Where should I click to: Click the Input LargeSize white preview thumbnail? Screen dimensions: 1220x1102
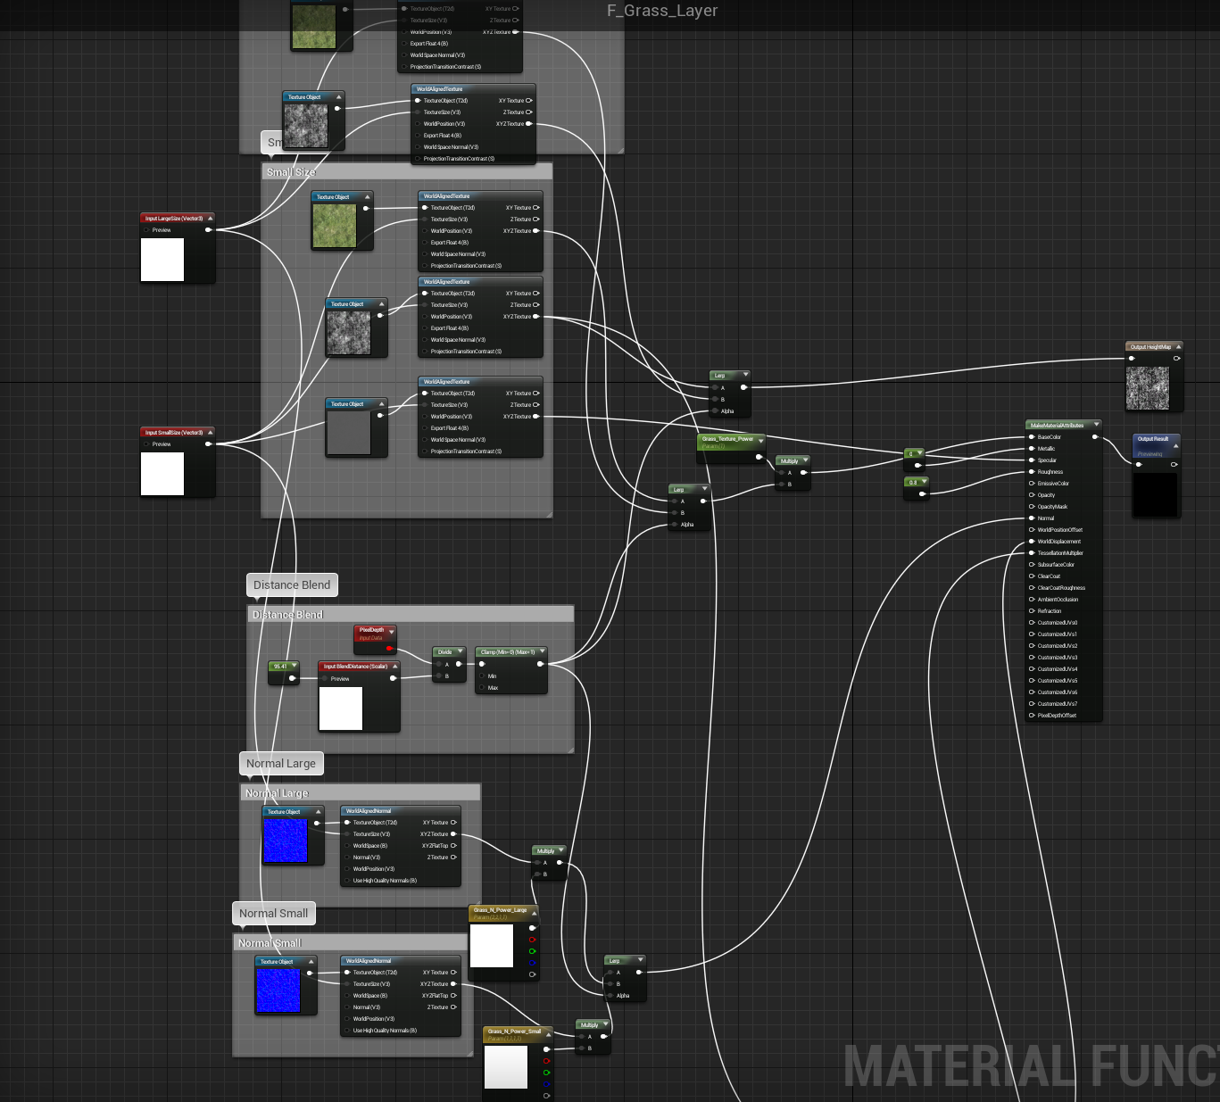coord(162,260)
